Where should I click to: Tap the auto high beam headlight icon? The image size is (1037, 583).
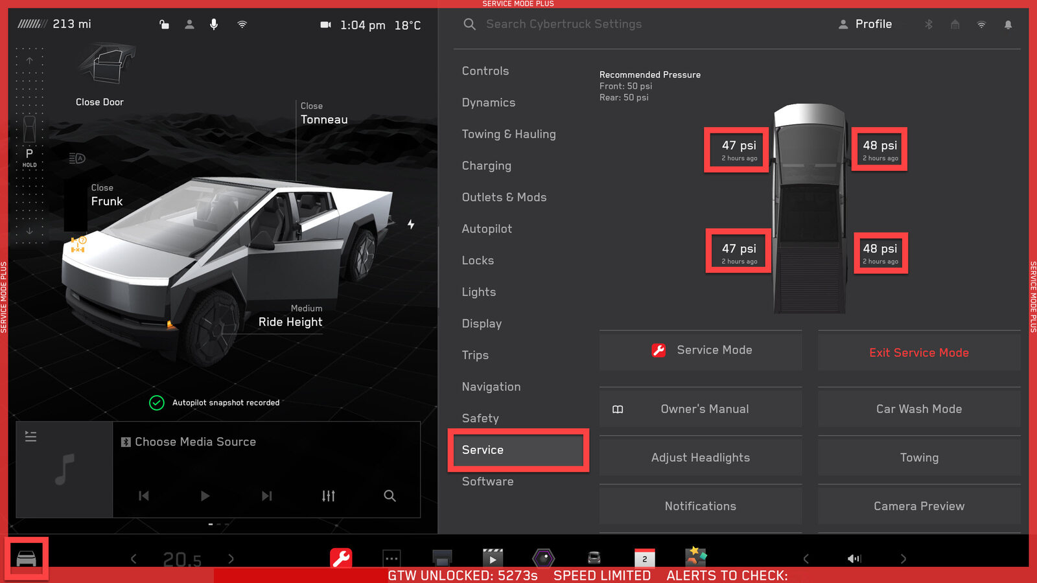pos(77,158)
